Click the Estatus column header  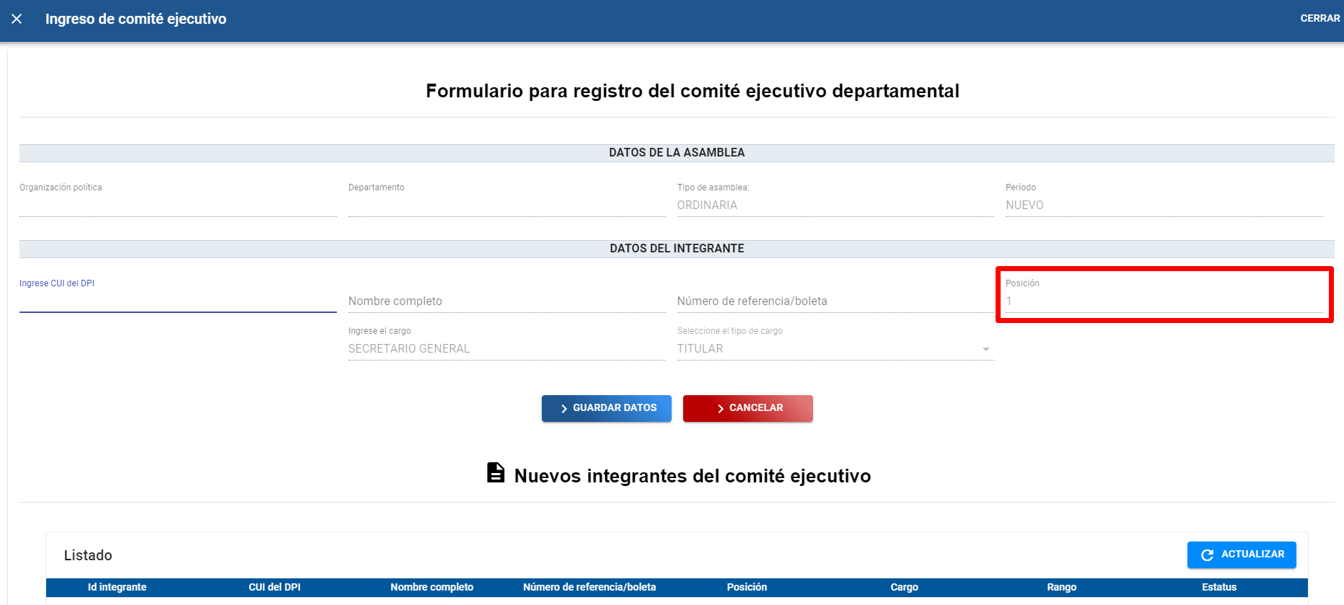point(1218,587)
